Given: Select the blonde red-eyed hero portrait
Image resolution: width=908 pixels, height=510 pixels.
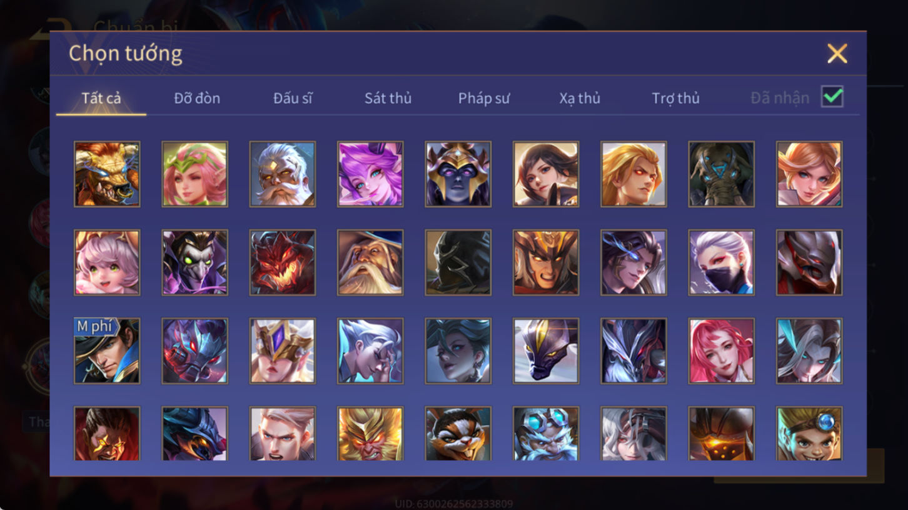Looking at the screenshot, I should point(633,174).
